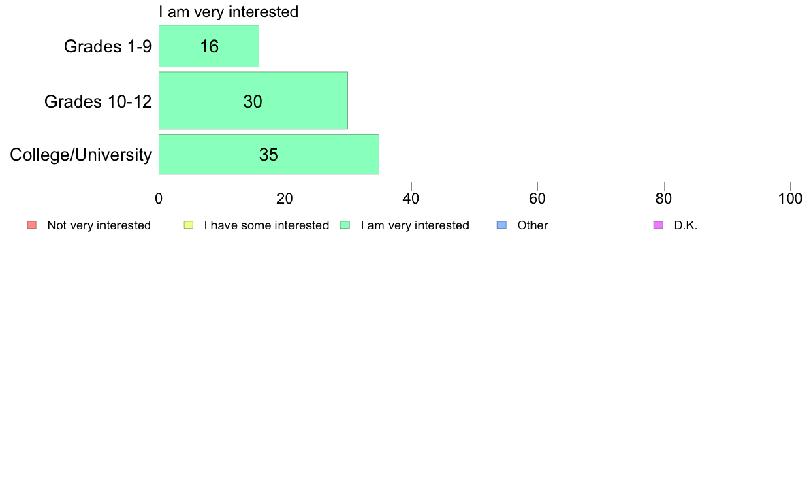Click the value 35 inside the bar

point(269,155)
